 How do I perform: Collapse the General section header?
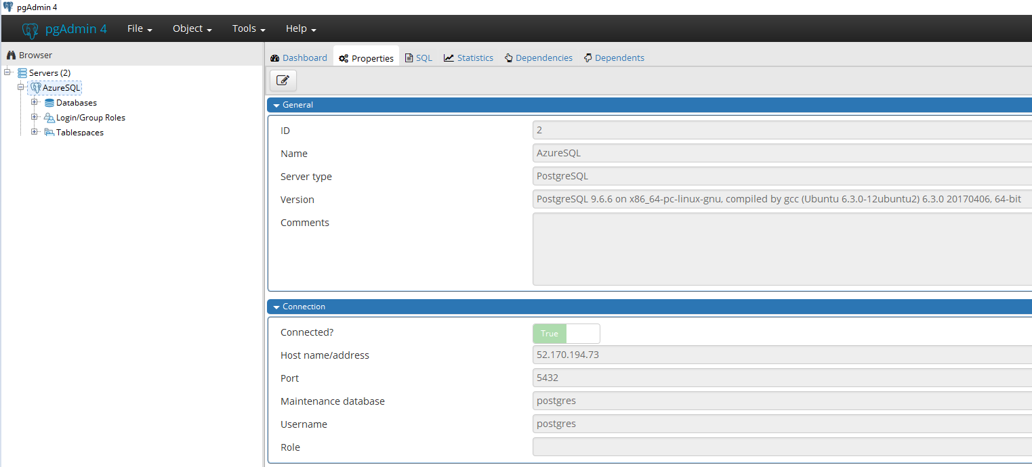pos(650,105)
